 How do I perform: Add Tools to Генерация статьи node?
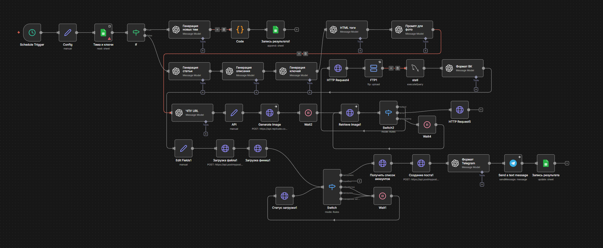coord(203,92)
